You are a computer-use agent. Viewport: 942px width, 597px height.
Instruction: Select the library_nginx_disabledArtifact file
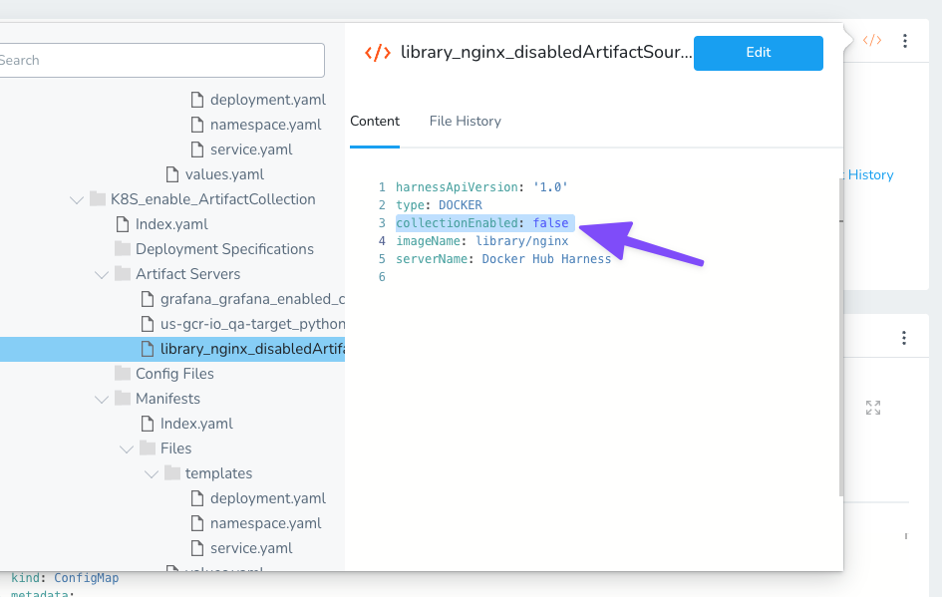pyautogui.click(x=172, y=349)
